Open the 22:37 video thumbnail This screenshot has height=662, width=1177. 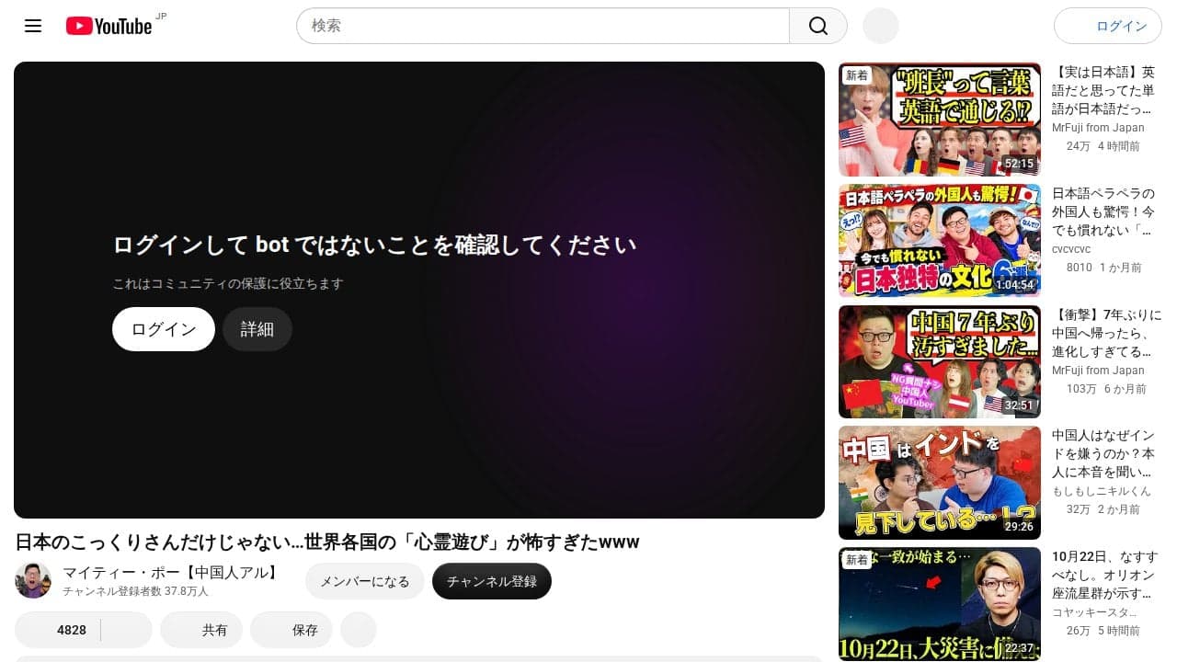940,604
